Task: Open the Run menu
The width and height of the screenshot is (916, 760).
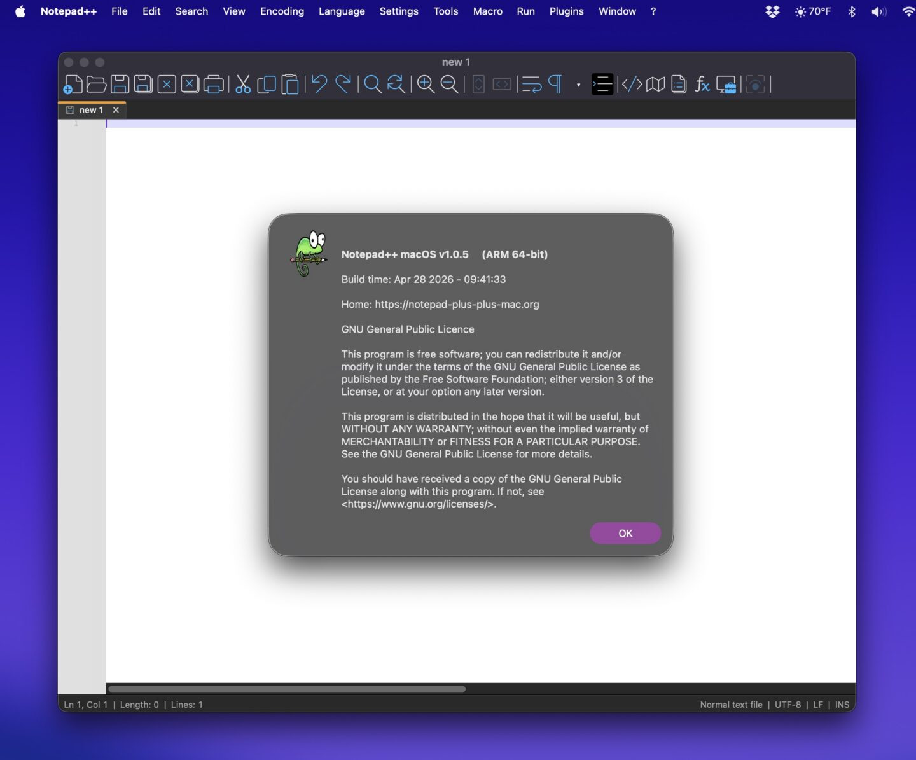Action: [525, 11]
